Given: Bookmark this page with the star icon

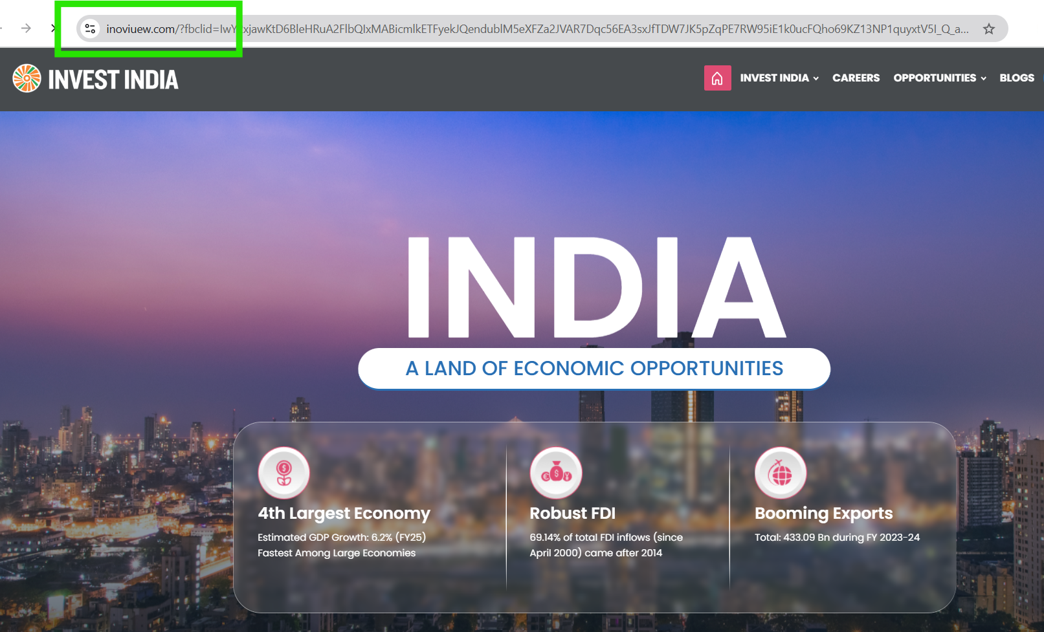Looking at the screenshot, I should [989, 28].
